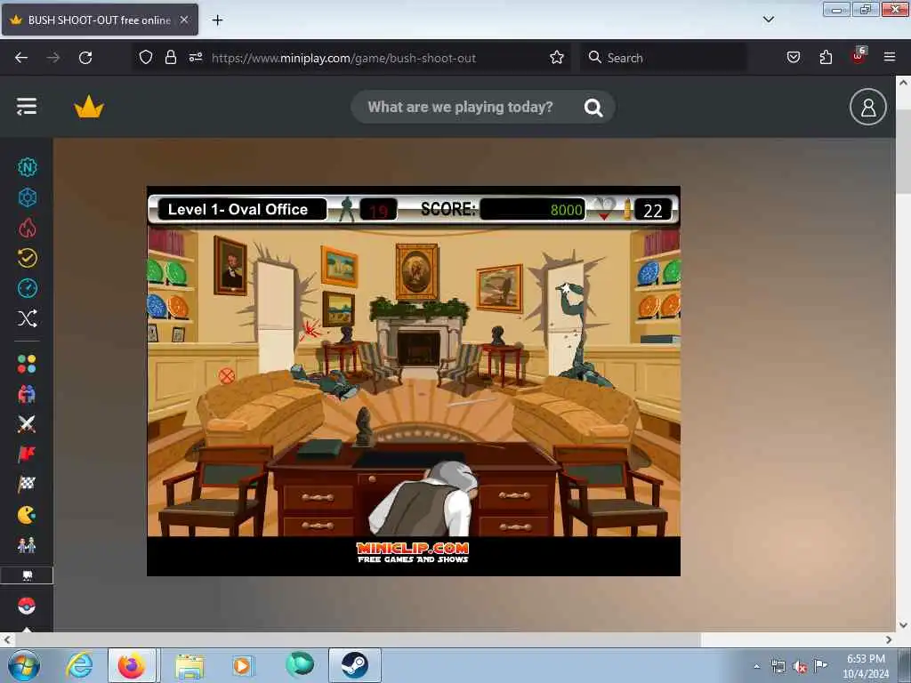Launch Internet Explorer from taskbar
This screenshot has width=911, height=683.
(x=79, y=665)
